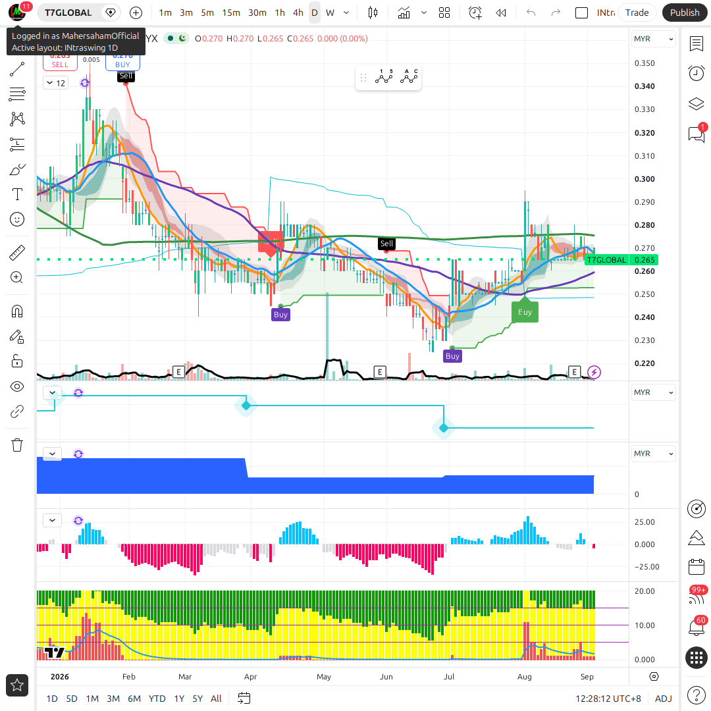This screenshot has width=711, height=711.
Task: Open the economic calendar panel
Action: 696,566
